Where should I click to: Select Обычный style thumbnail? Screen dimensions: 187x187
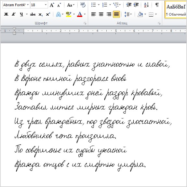[x=176, y=10]
